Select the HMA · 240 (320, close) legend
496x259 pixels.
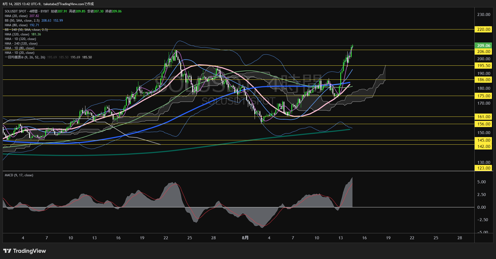[x=21, y=44]
